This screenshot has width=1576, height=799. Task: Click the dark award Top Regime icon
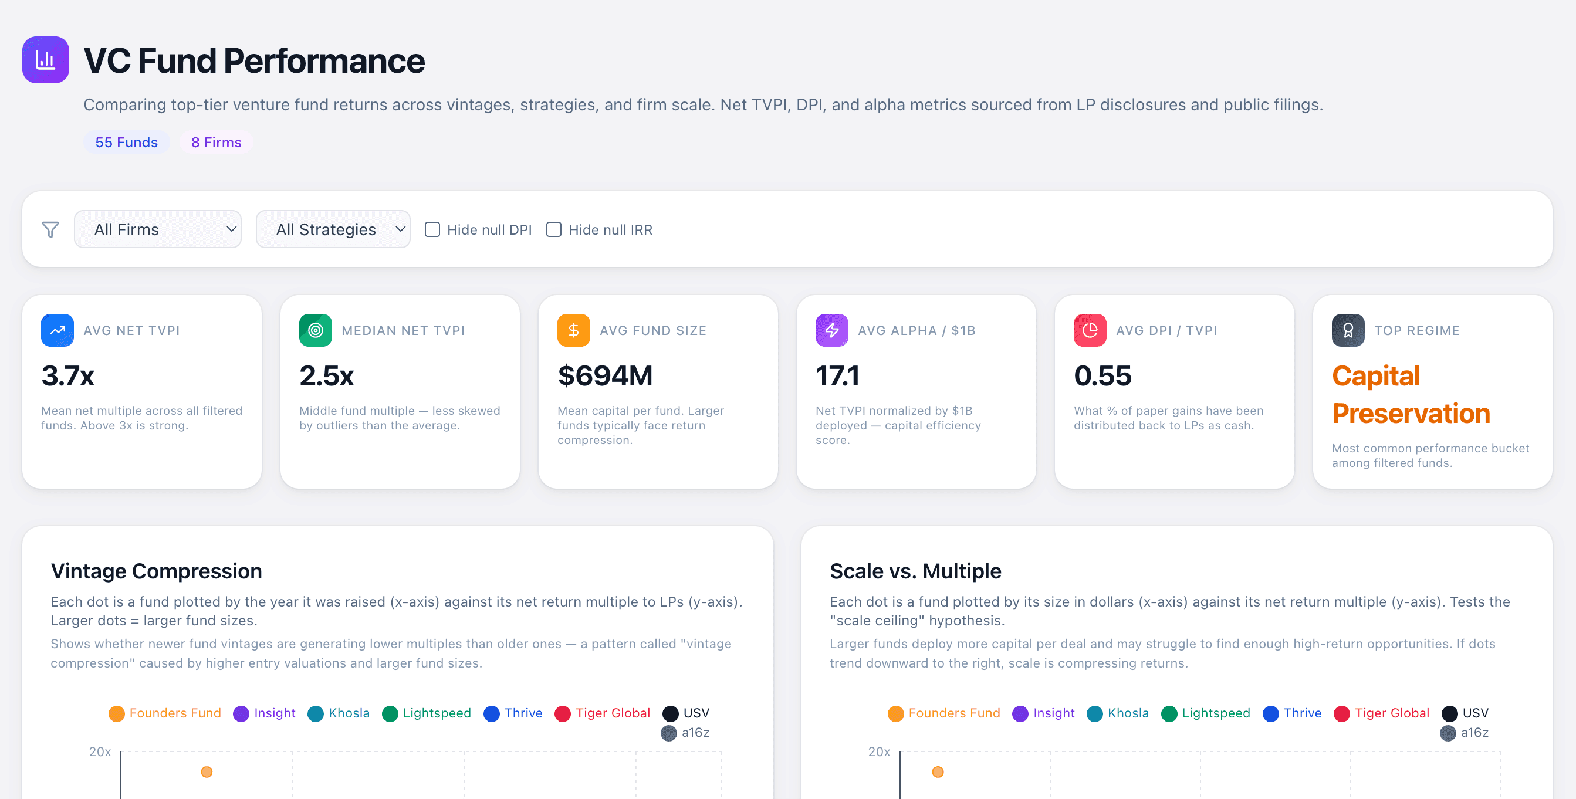(x=1348, y=330)
